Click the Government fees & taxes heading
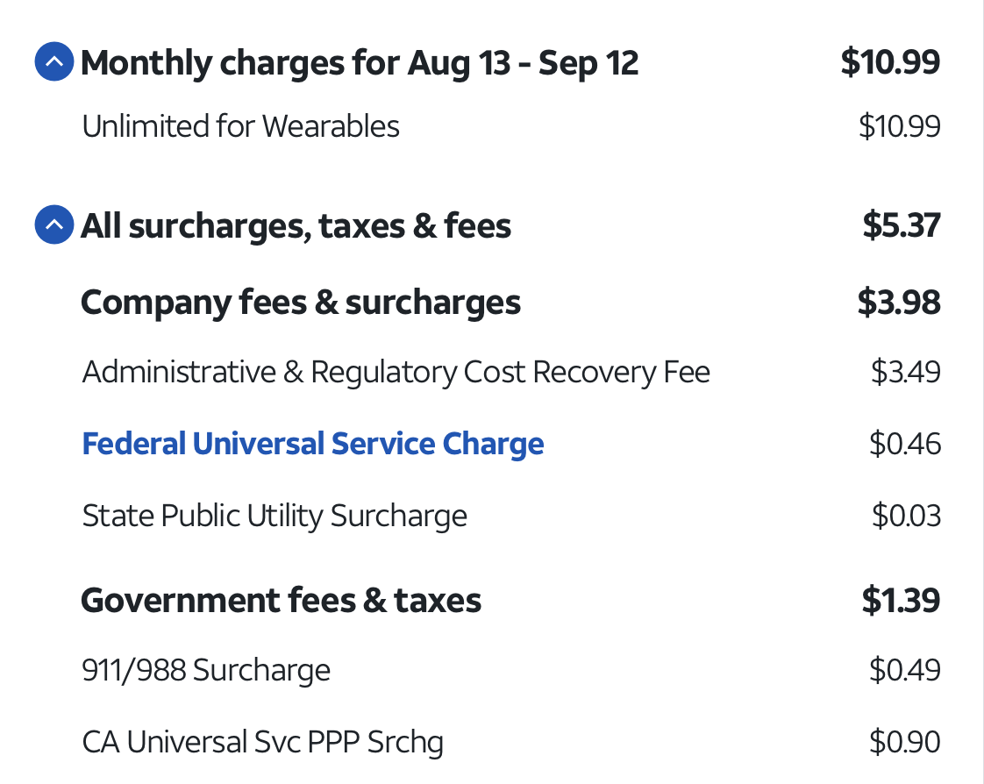The width and height of the screenshot is (984, 784). click(x=281, y=601)
